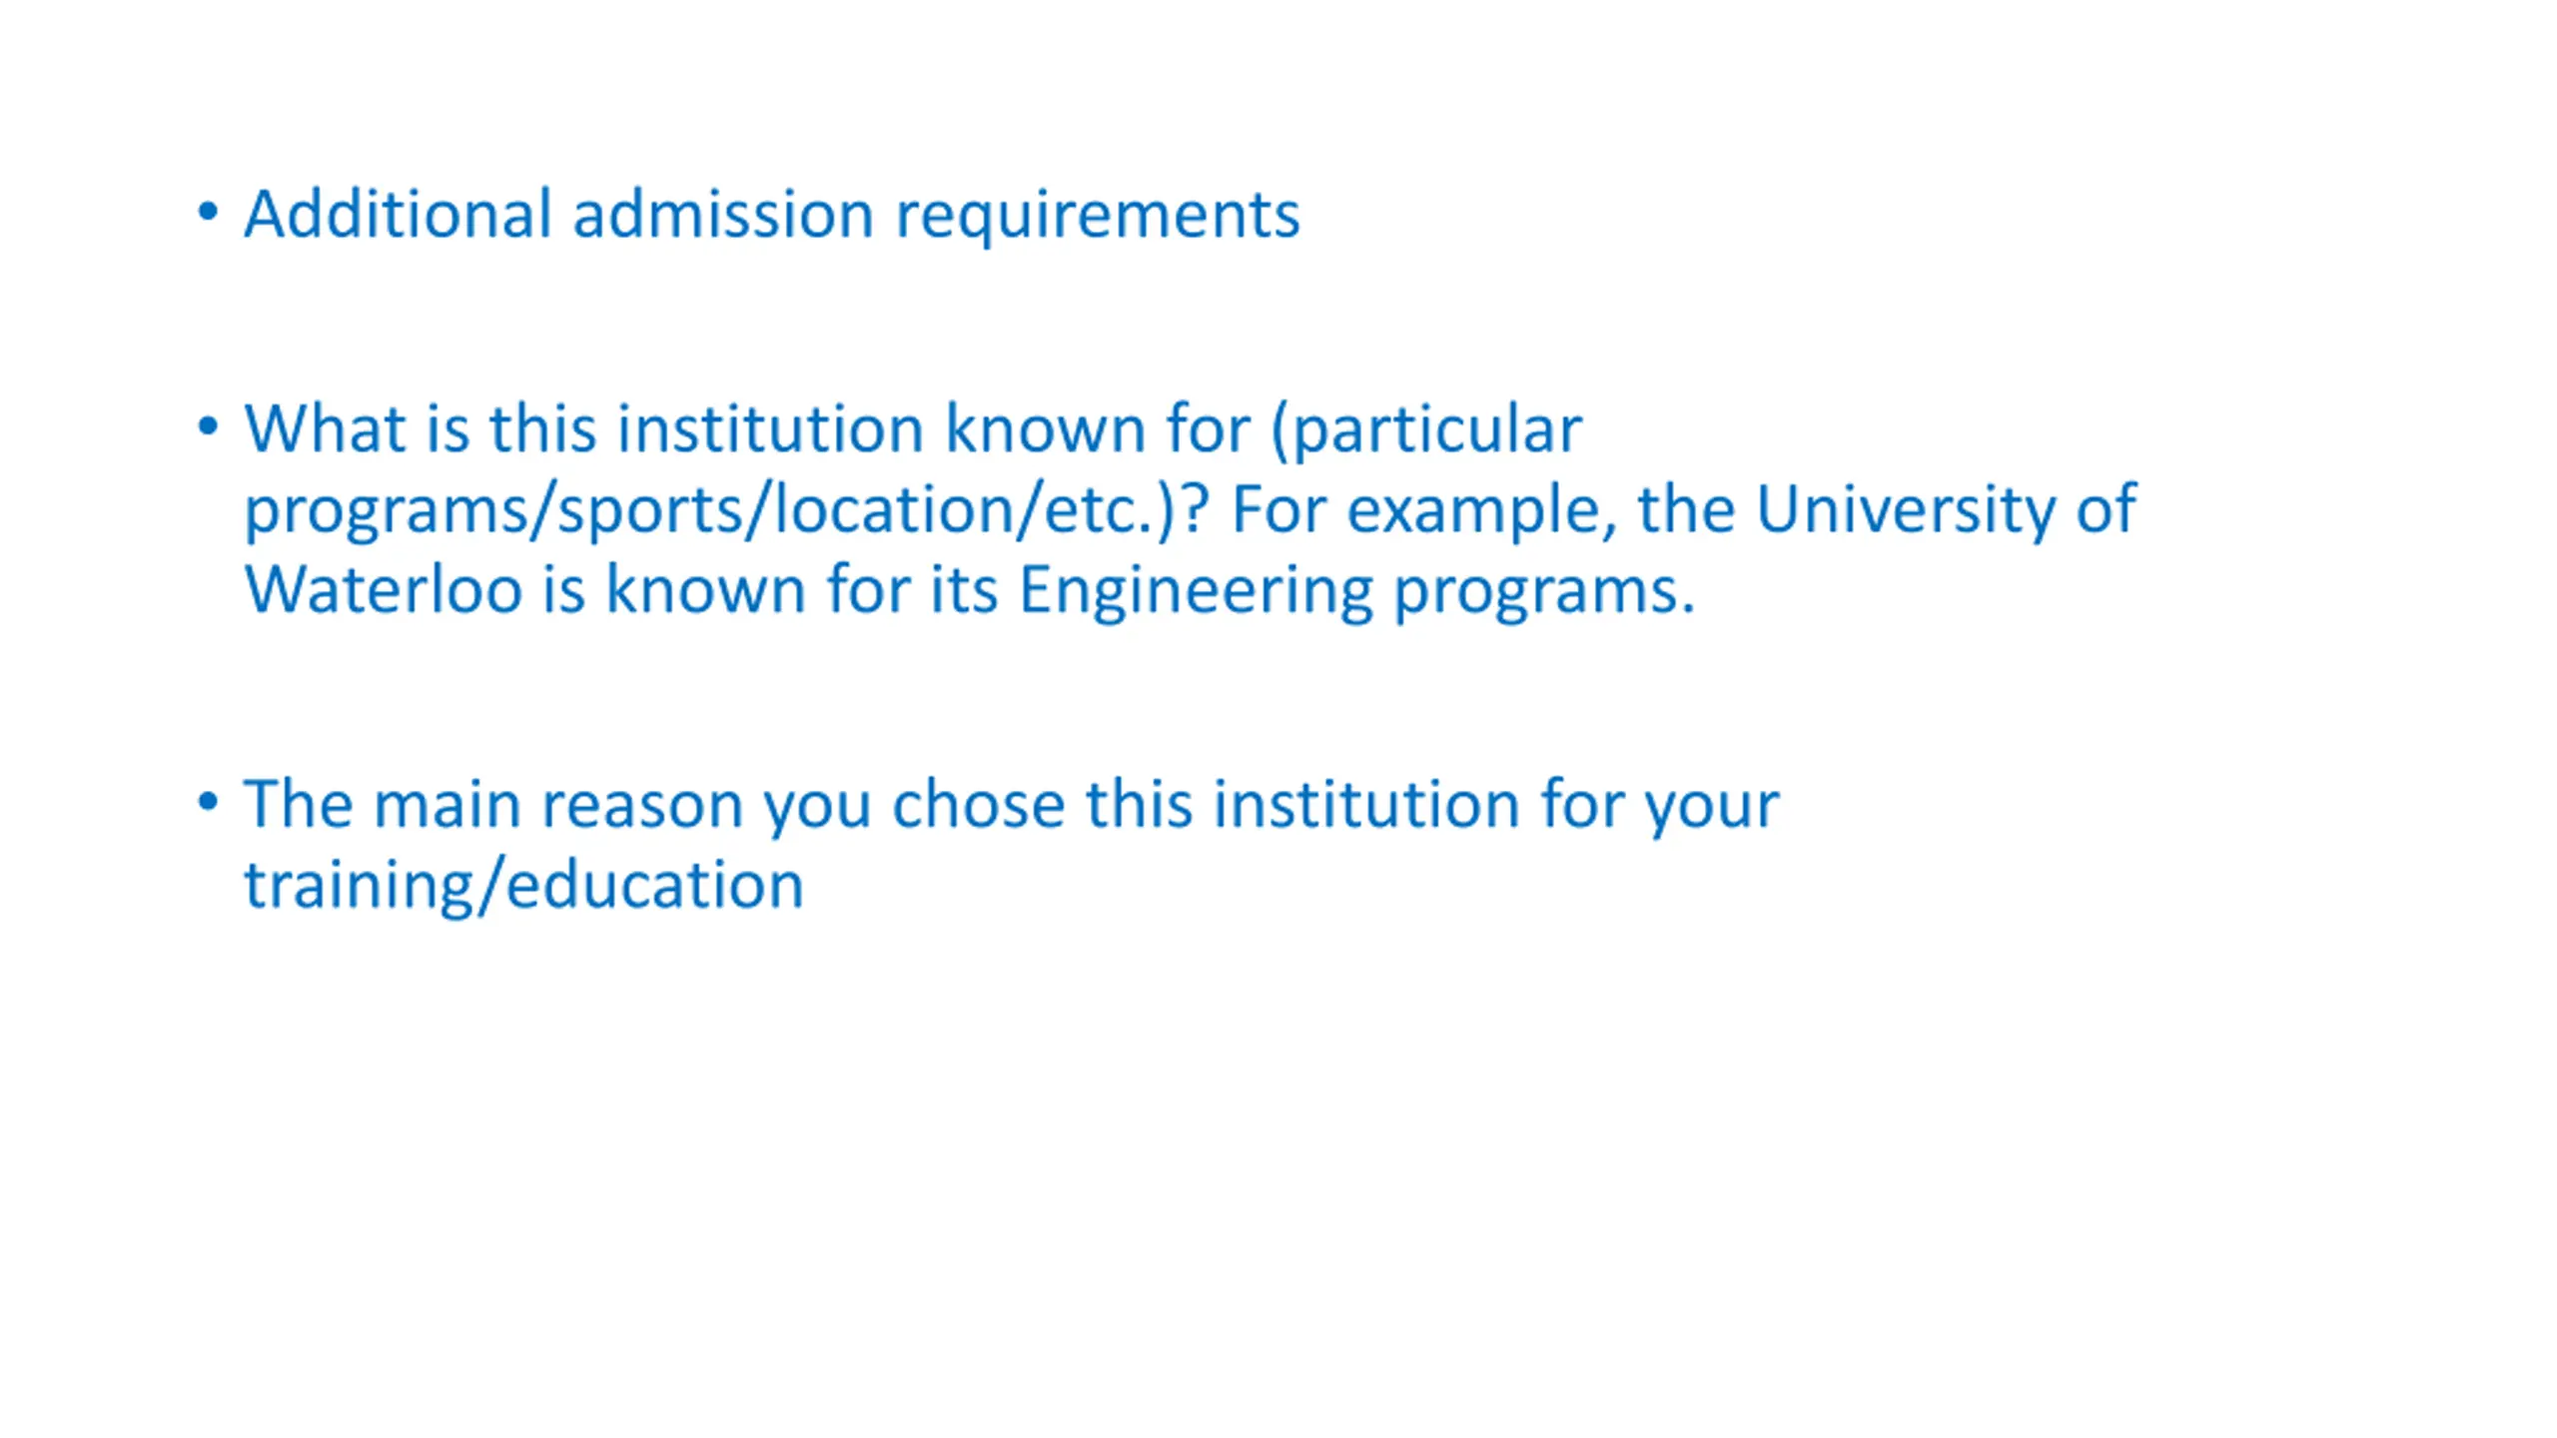
Task: Click the words "University of"
Action: pos(1945,509)
